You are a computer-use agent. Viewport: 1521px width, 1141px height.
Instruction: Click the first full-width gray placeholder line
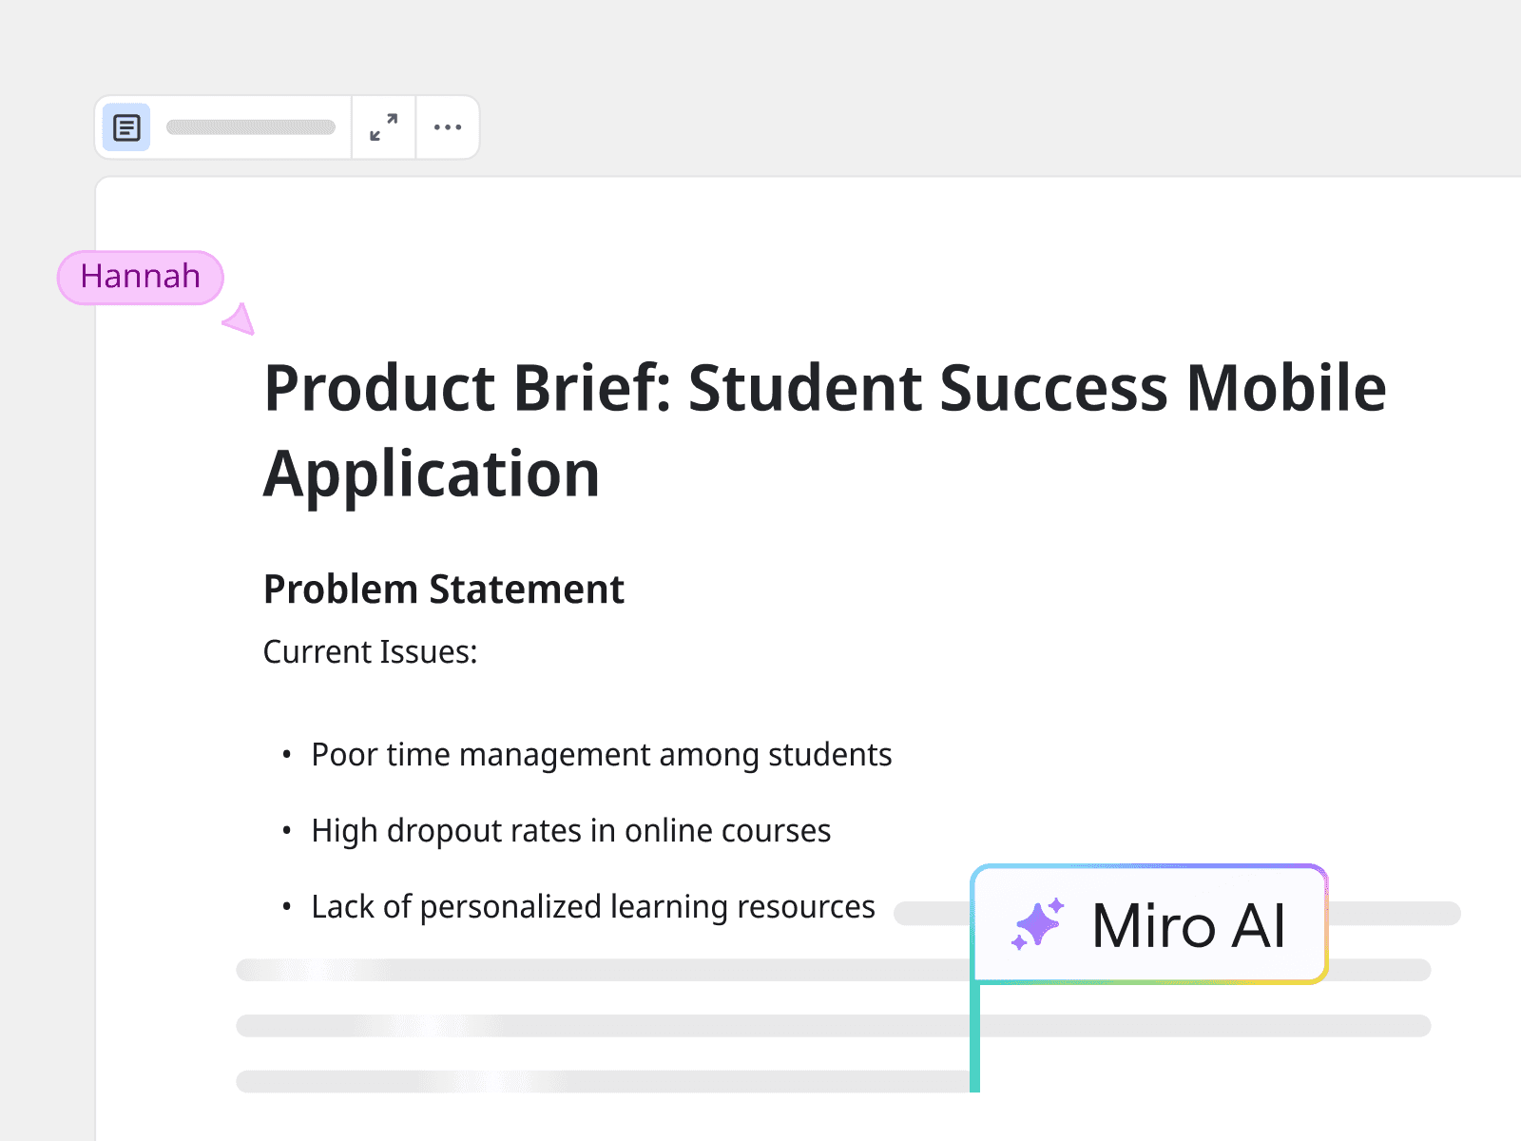click(599, 970)
